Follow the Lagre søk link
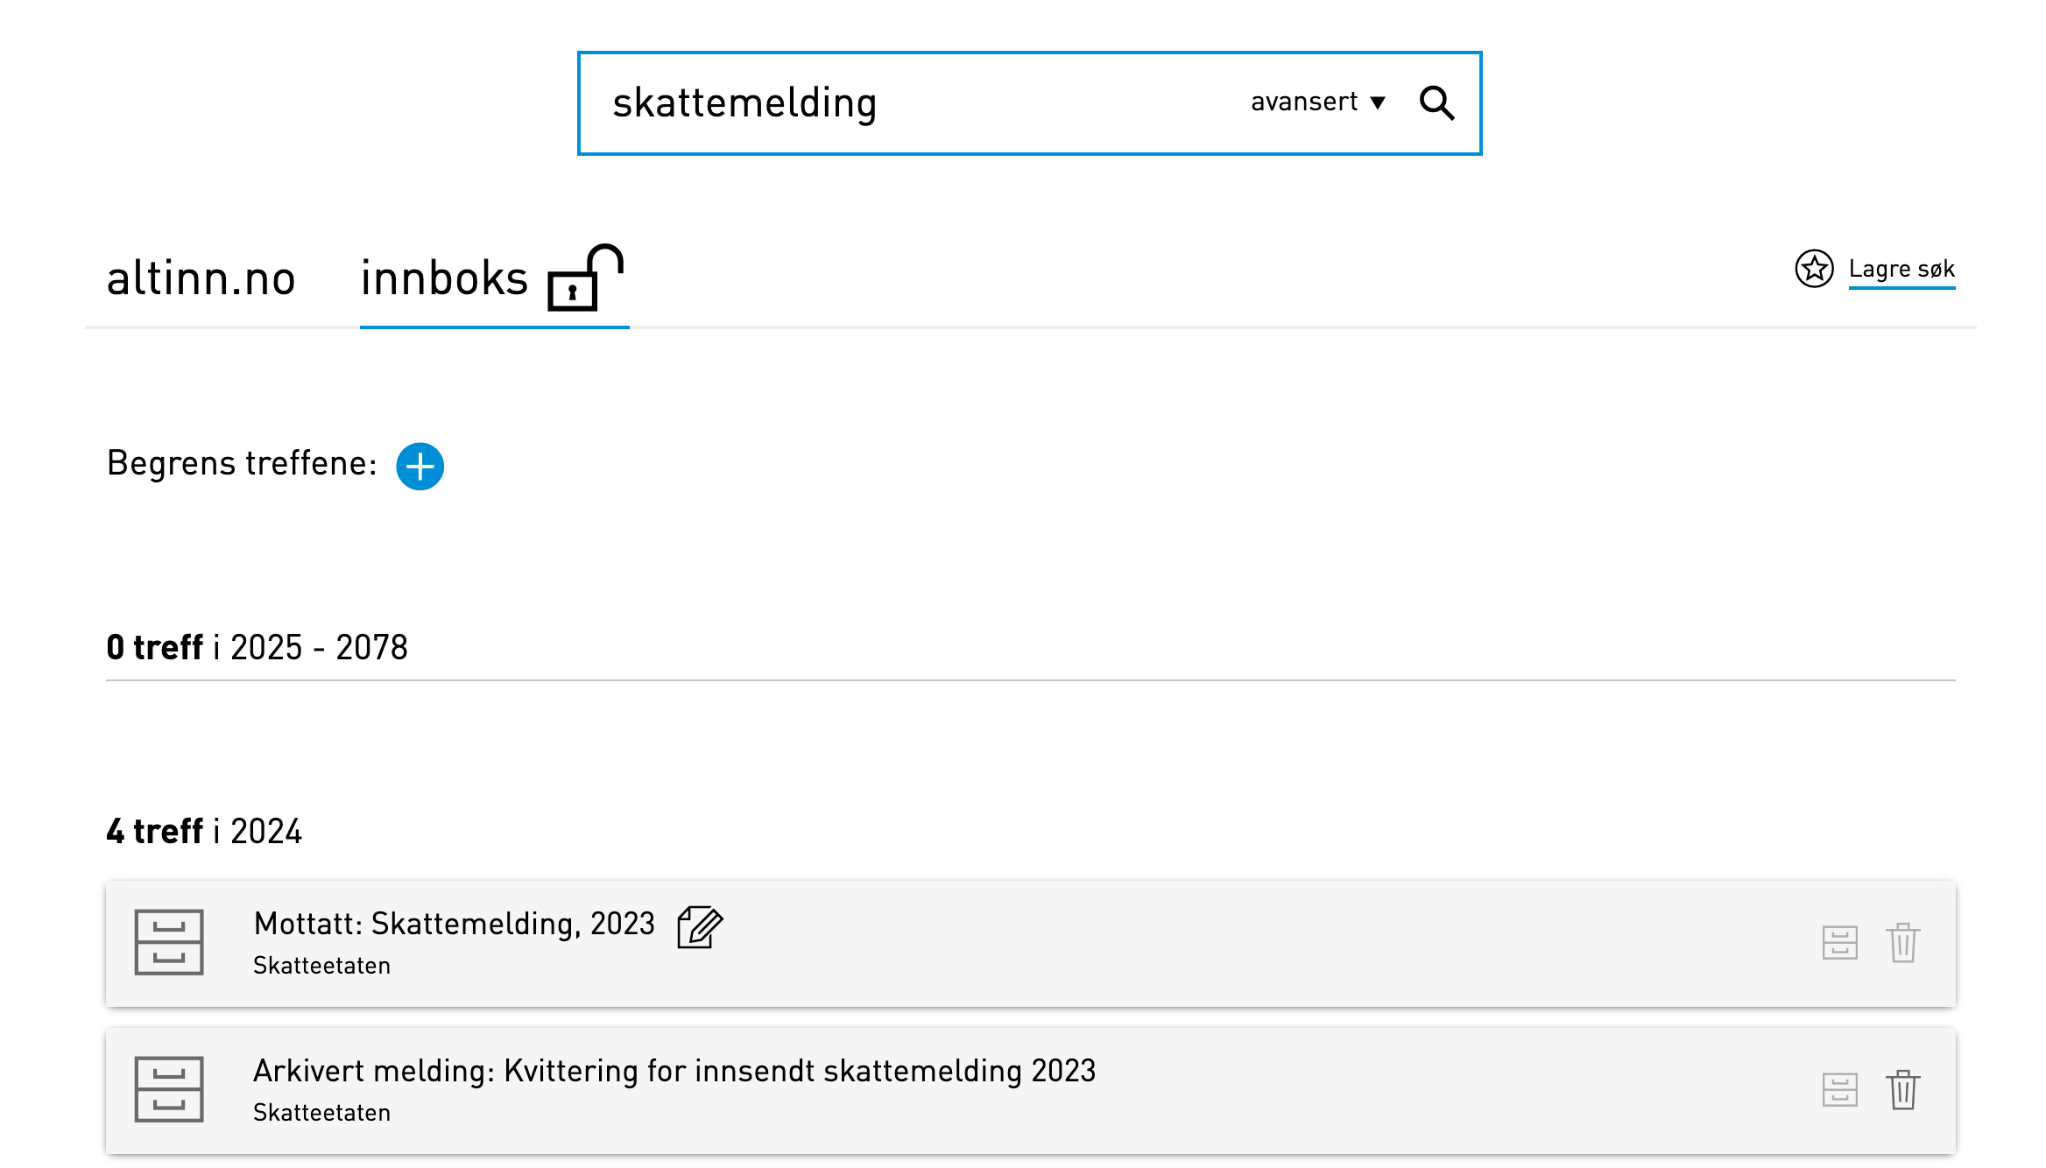Viewport: 2046px width, 1168px height. 1901,269
